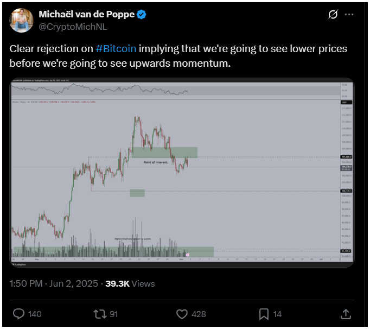Click the 39.3K Views counter
This screenshot has height=329, width=370.
click(x=130, y=283)
